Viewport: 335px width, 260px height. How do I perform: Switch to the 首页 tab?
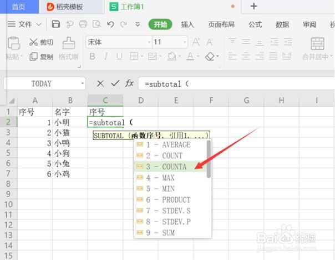(x=19, y=7)
